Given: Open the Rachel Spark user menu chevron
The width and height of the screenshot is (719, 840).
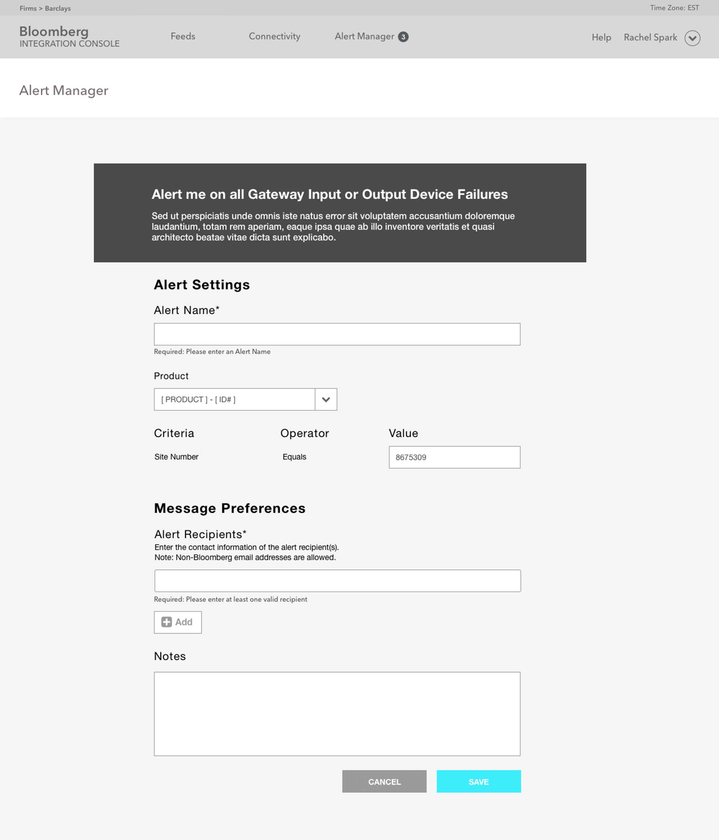Looking at the screenshot, I should click(x=692, y=38).
